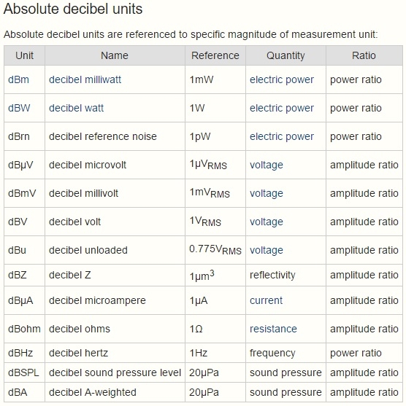
Task: Open electric power link in dBW row
Action: 282,108
